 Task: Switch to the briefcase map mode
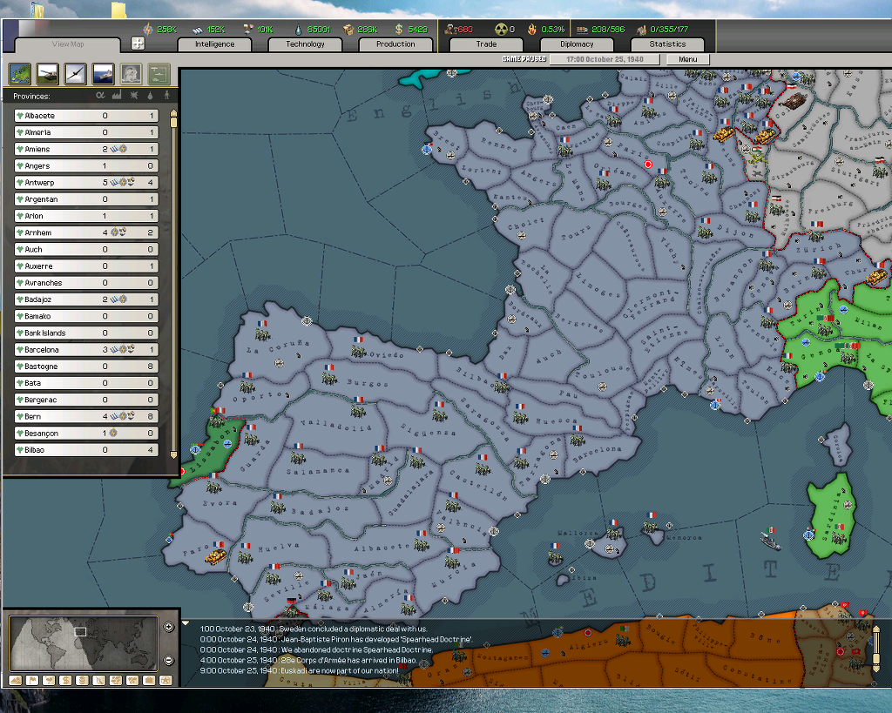(149, 680)
